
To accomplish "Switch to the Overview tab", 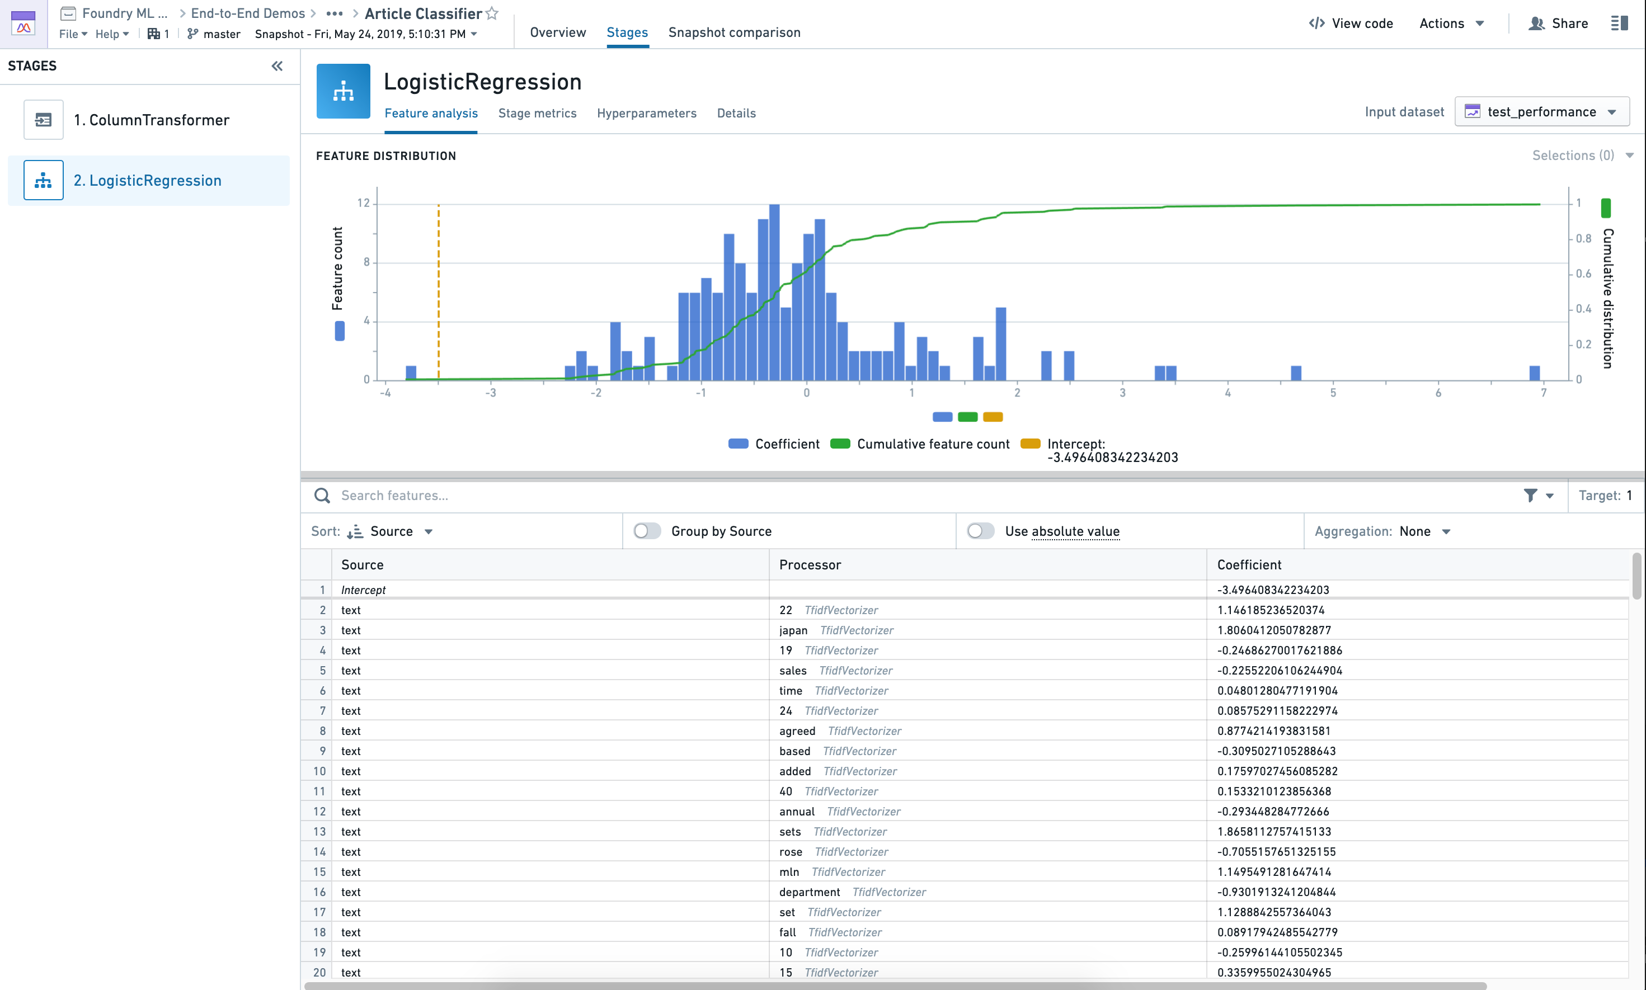I will (558, 32).
